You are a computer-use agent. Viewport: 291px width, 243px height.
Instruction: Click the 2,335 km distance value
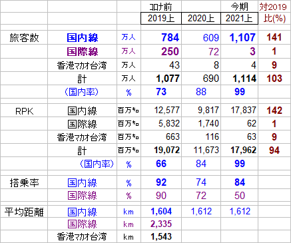(161, 224)
